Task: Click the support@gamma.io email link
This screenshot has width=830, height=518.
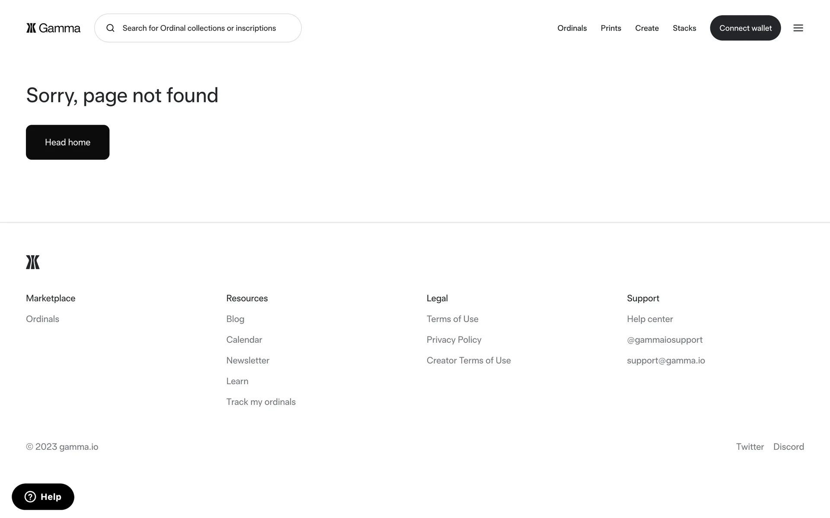Action: [666, 360]
